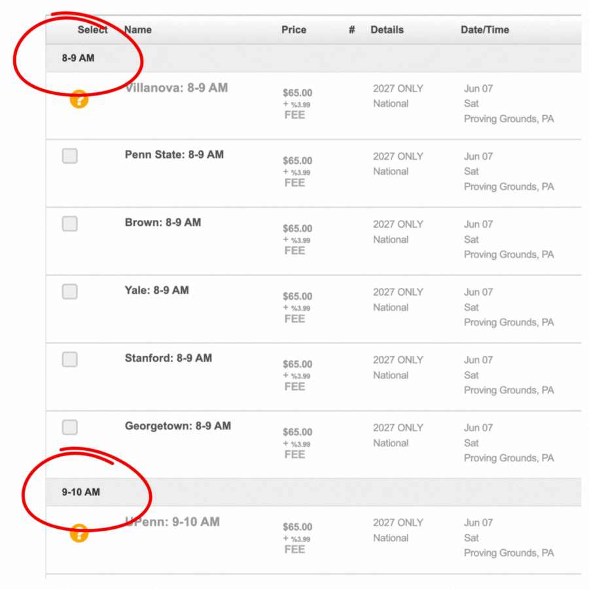Check the Penn State: 8-9 AM box
This screenshot has height=589, width=589.
(70, 156)
